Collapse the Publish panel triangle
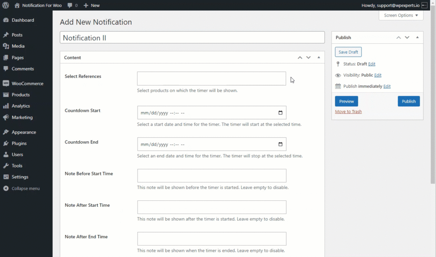436x257 pixels. [x=417, y=37]
